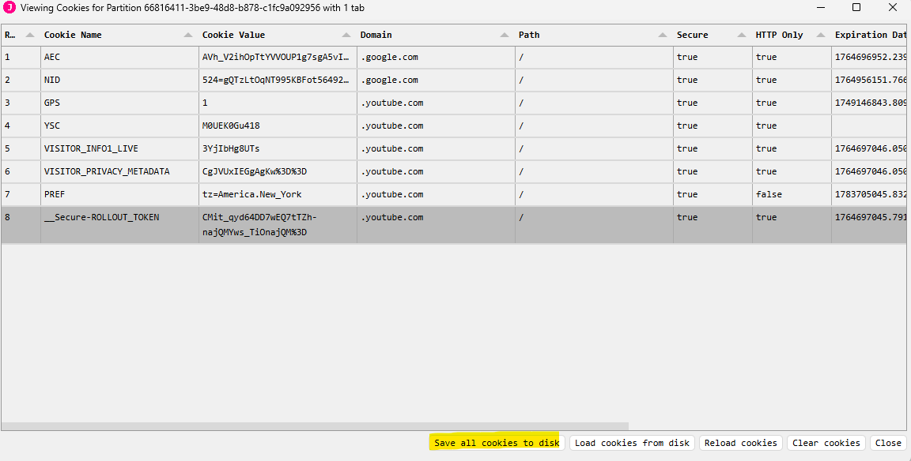Sort by Cookie Name column arrow
Image resolution: width=911 pixels, height=461 pixels.
tap(188, 36)
